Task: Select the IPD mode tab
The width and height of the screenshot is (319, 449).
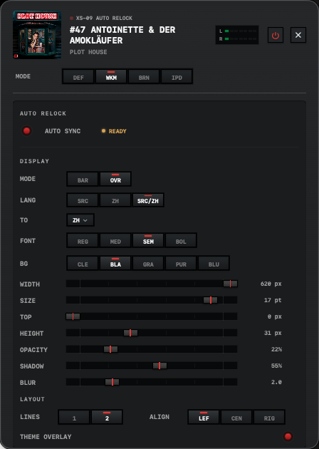Action: coord(177,76)
